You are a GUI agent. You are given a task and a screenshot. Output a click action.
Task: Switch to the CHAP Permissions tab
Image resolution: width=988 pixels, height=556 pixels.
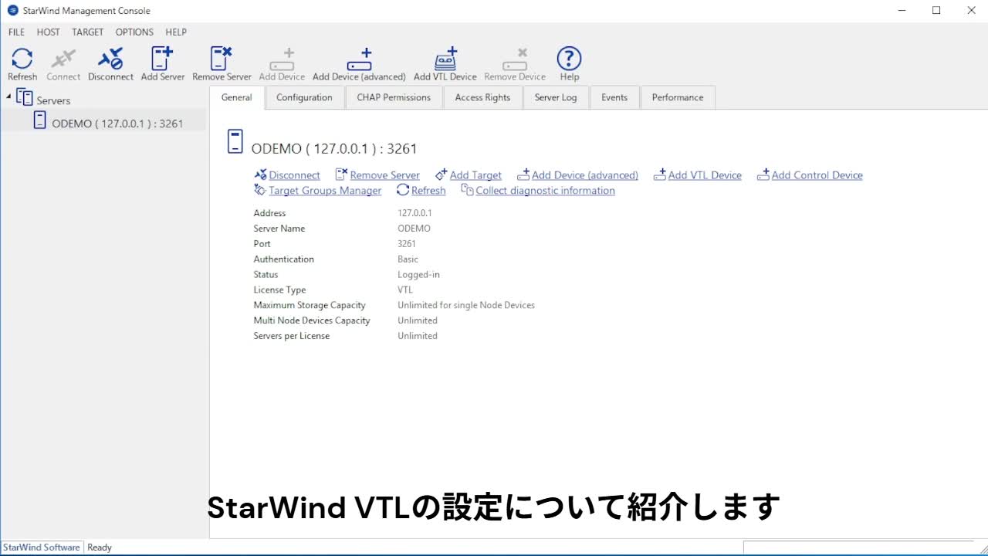point(394,97)
